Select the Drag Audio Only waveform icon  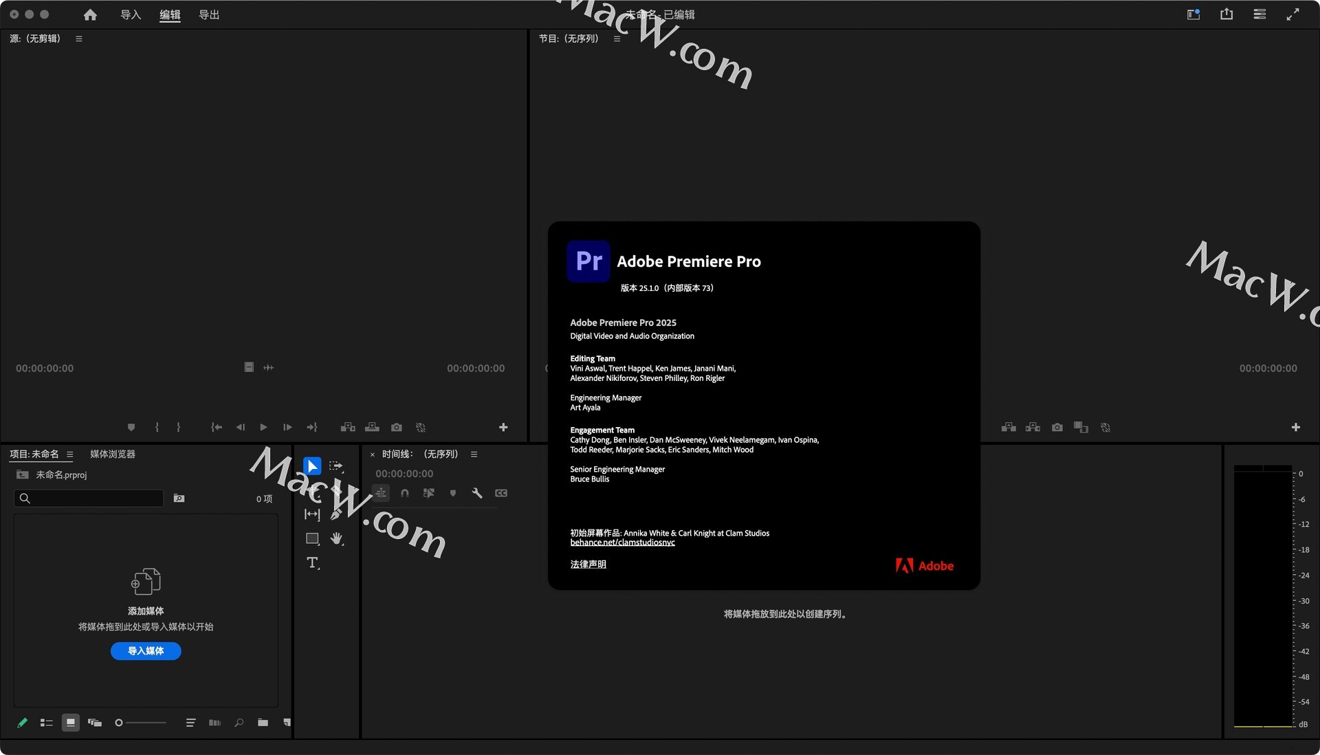tap(269, 367)
